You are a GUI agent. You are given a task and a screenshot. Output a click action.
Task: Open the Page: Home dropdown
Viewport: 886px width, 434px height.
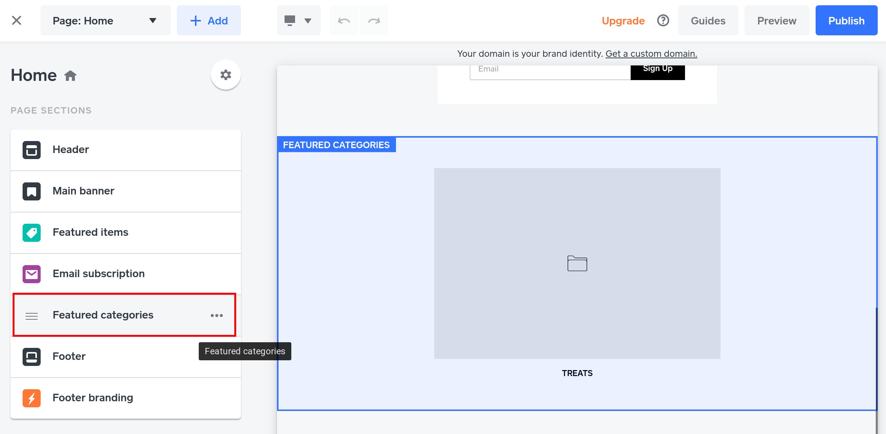[x=105, y=21]
